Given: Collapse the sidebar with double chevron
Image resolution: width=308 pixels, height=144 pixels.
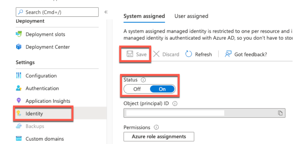Looking at the screenshot, I should pyautogui.click(x=106, y=12).
